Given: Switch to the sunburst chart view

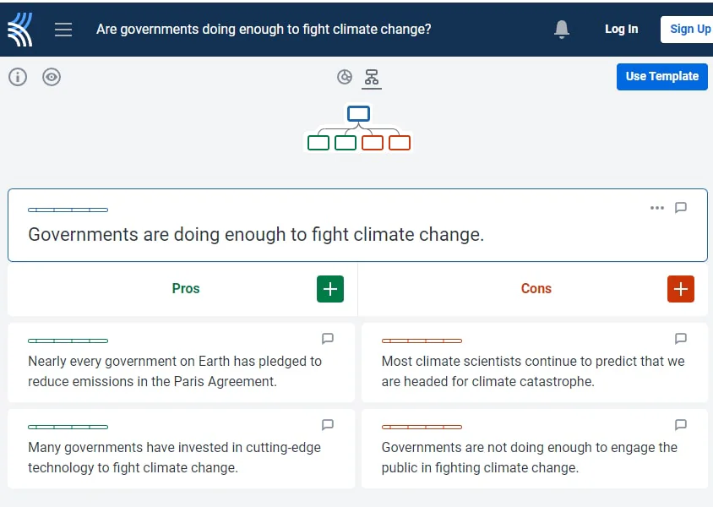Looking at the screenshot, I should [x=345, y=77].
